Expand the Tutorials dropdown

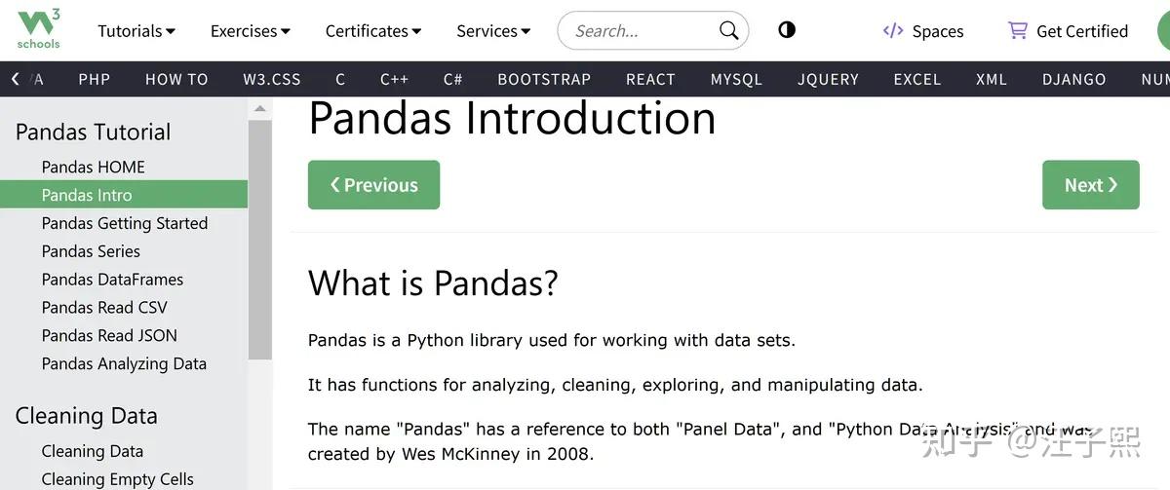(136, 31)
